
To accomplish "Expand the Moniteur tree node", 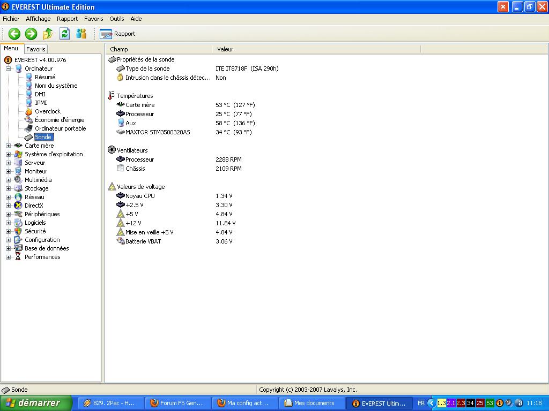I will (x=9, y=172).
